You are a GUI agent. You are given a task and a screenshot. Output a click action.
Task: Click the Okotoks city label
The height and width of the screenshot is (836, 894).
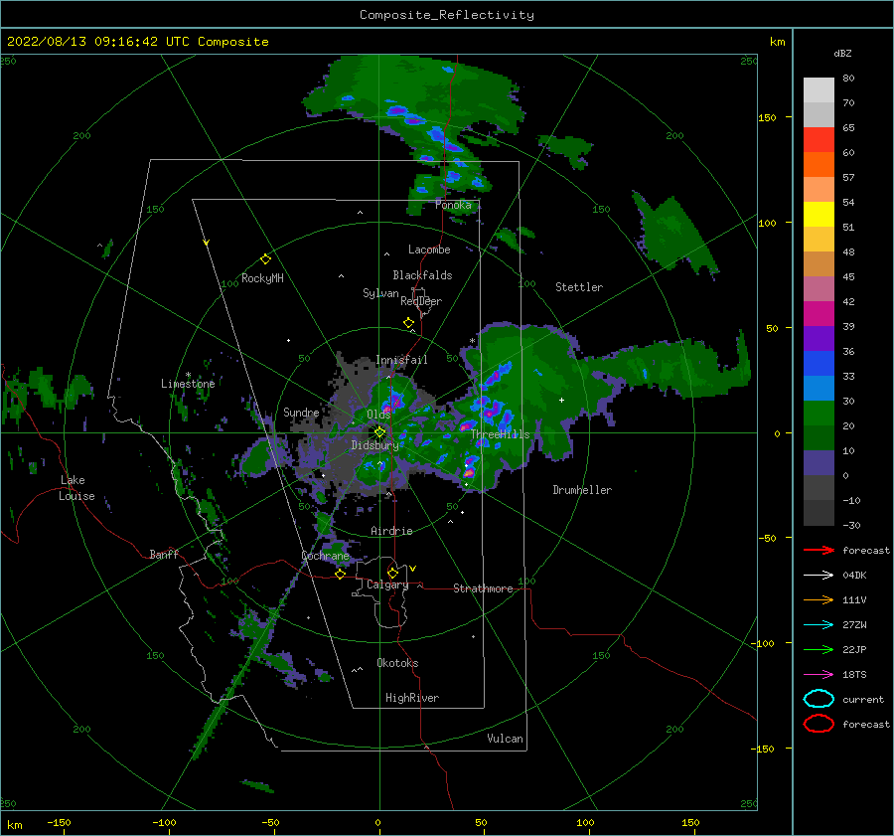[x=397, y=663]
